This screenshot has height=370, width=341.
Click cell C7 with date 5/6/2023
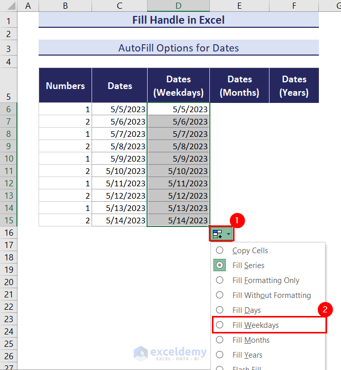click(x=119, y=121)
